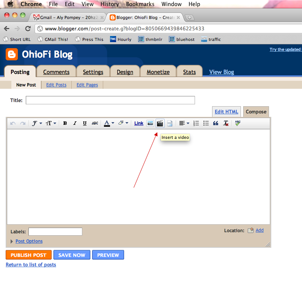Open the Edit Pages sub-tab
This screenshot has width=302, height=302.
(x=87, y=85)
